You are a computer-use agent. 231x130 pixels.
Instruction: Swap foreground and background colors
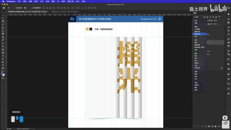[4, 71]
